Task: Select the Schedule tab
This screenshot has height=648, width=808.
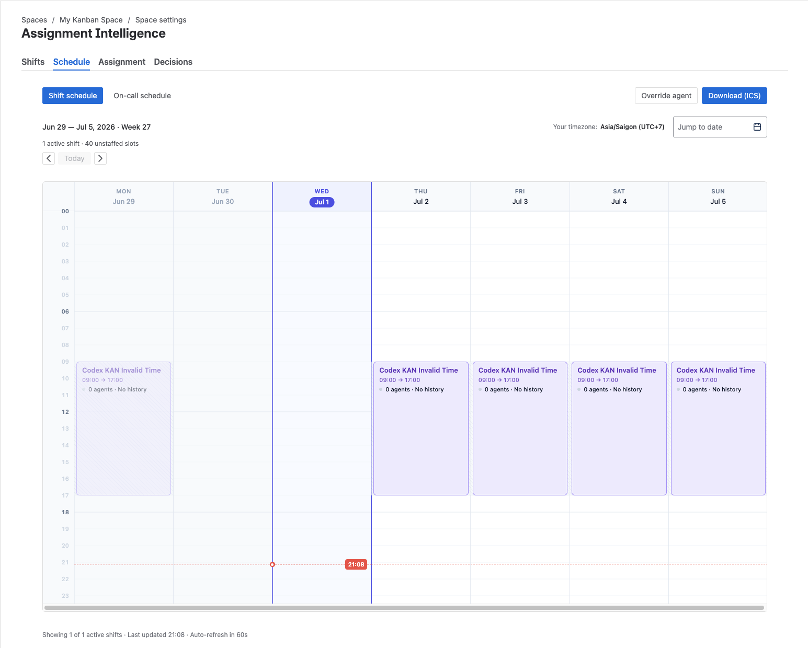Action: [72, 62]
